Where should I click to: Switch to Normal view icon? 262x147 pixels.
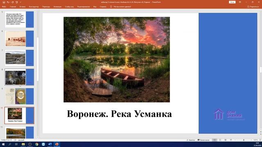(x=215, y=140)
